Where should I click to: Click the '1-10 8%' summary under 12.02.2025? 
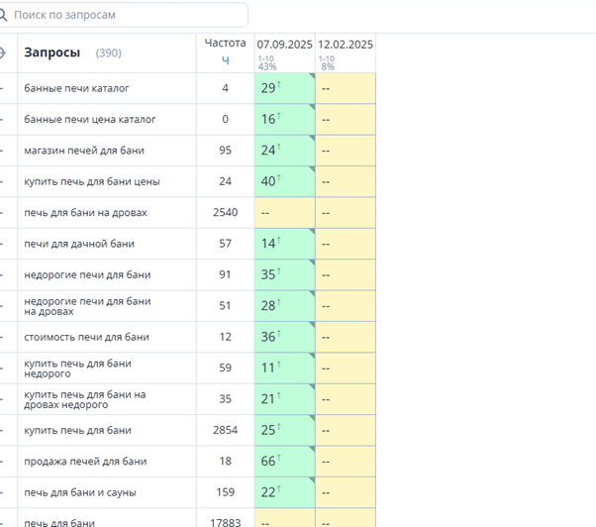tap(327, 63)
